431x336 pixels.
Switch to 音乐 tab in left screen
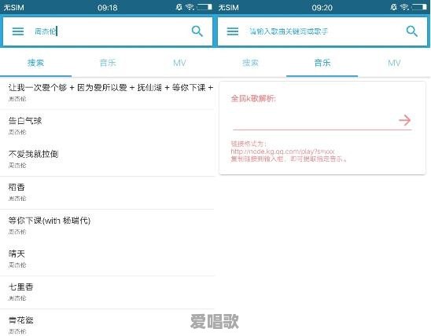click(108, 63)
